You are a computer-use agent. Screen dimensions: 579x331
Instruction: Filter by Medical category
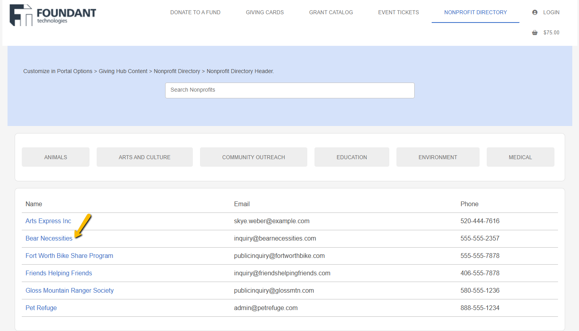pyautogui.click(x=520, y=157)
